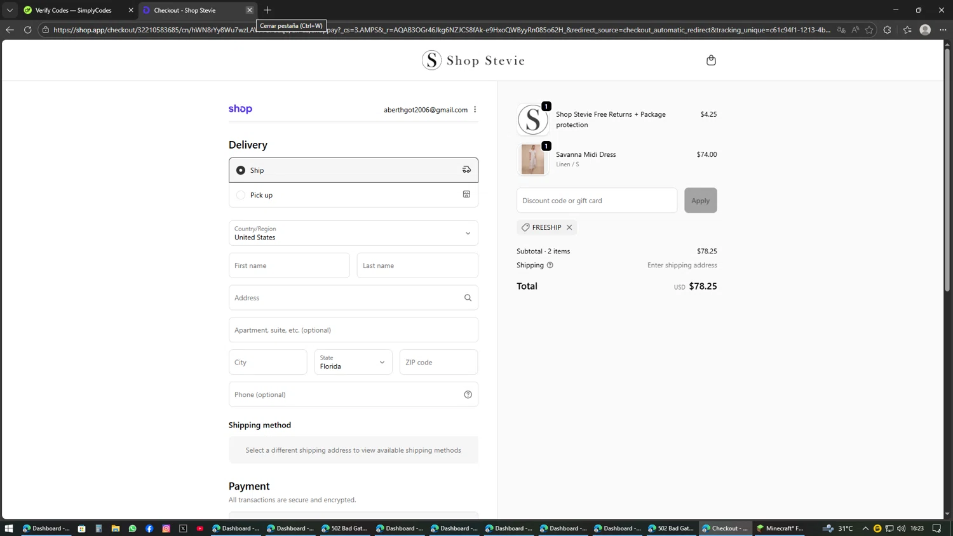Show hidden system tray icons chevron
The width and height of the screenshot is (953, 536).
click(x=865, y=528)
